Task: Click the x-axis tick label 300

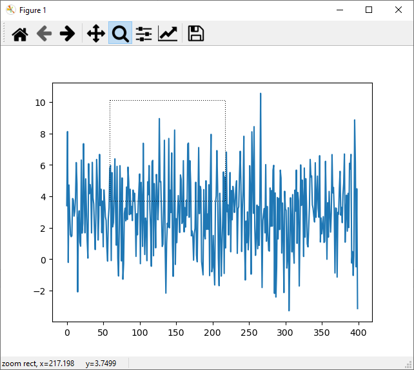Action: 286,333
